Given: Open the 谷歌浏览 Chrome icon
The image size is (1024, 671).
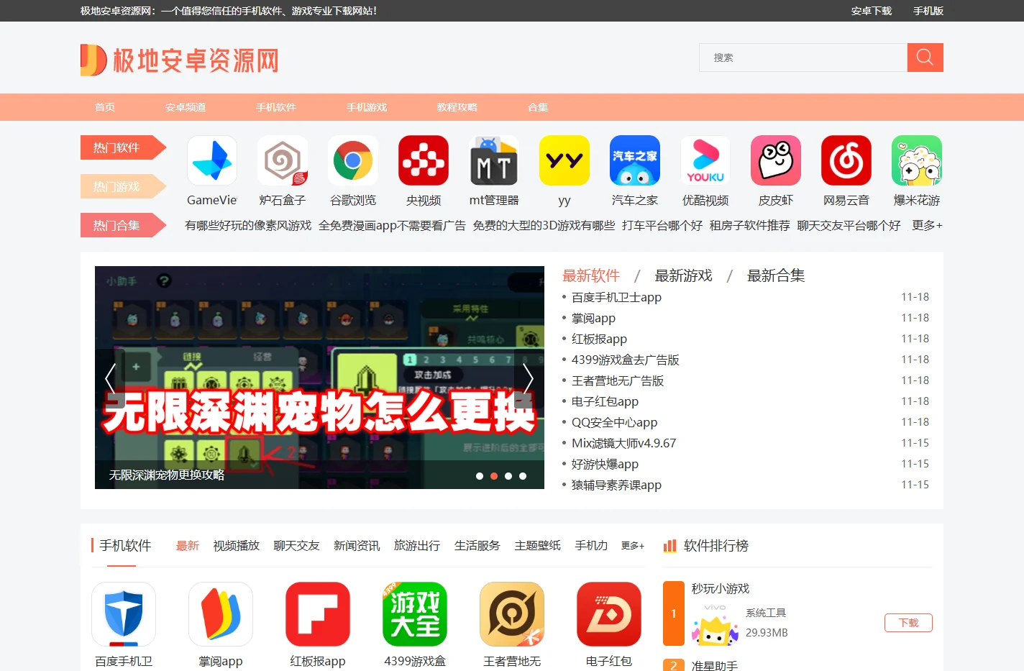Looking at the screenshot, I should (353, 160).
